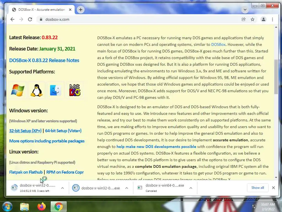Download 32-bit Setup (XP+)
Screen dimensions: 282x212
click(25, 131)
